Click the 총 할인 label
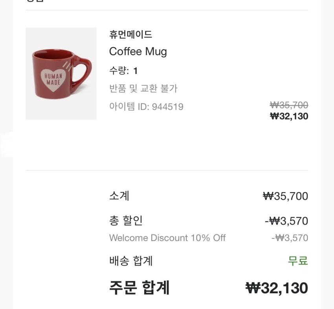The width and height of the screenshot is (334, 309). click(126, 221)
